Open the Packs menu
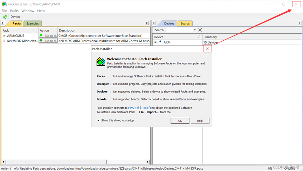This screenshot has width=303, height=171. point(14,11)
